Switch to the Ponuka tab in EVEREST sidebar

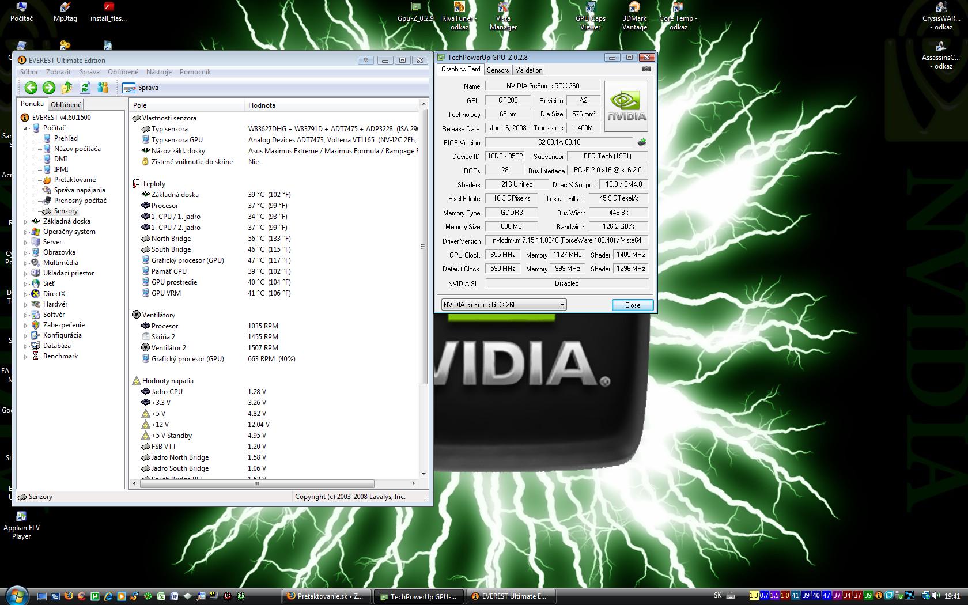tap(32, 104)
